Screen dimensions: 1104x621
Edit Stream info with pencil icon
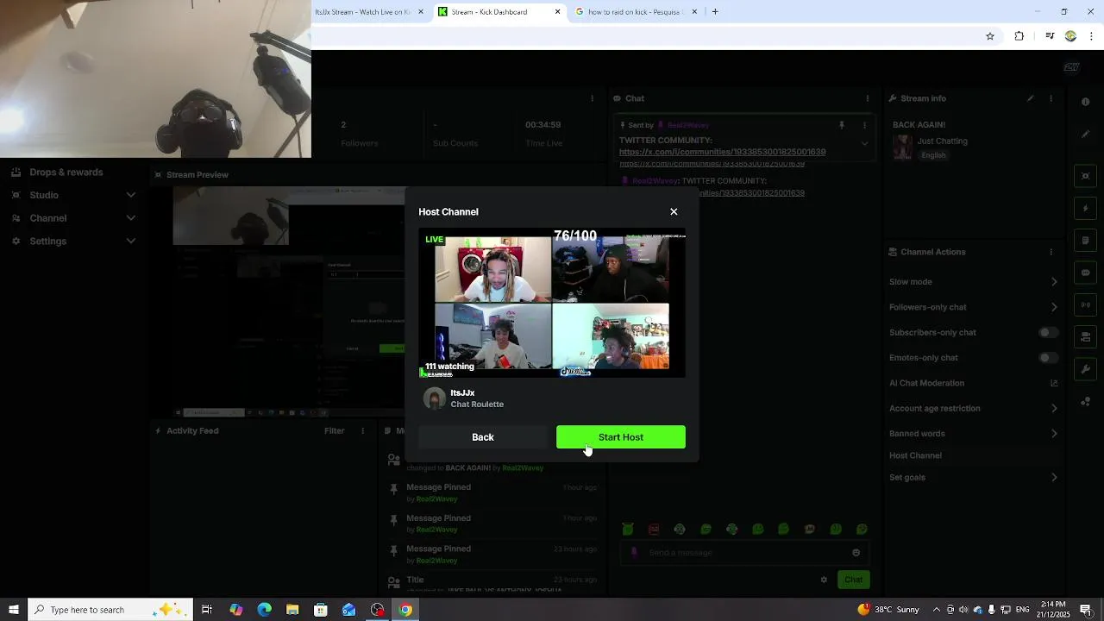coord(1030,98)
